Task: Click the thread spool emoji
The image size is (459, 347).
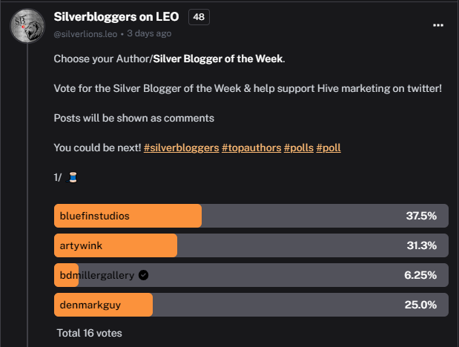Action: pyautogui.click(x=72, y=177)
